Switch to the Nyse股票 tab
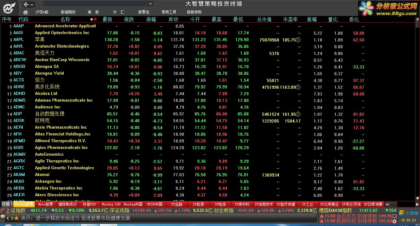 click(x=46, y=204)
